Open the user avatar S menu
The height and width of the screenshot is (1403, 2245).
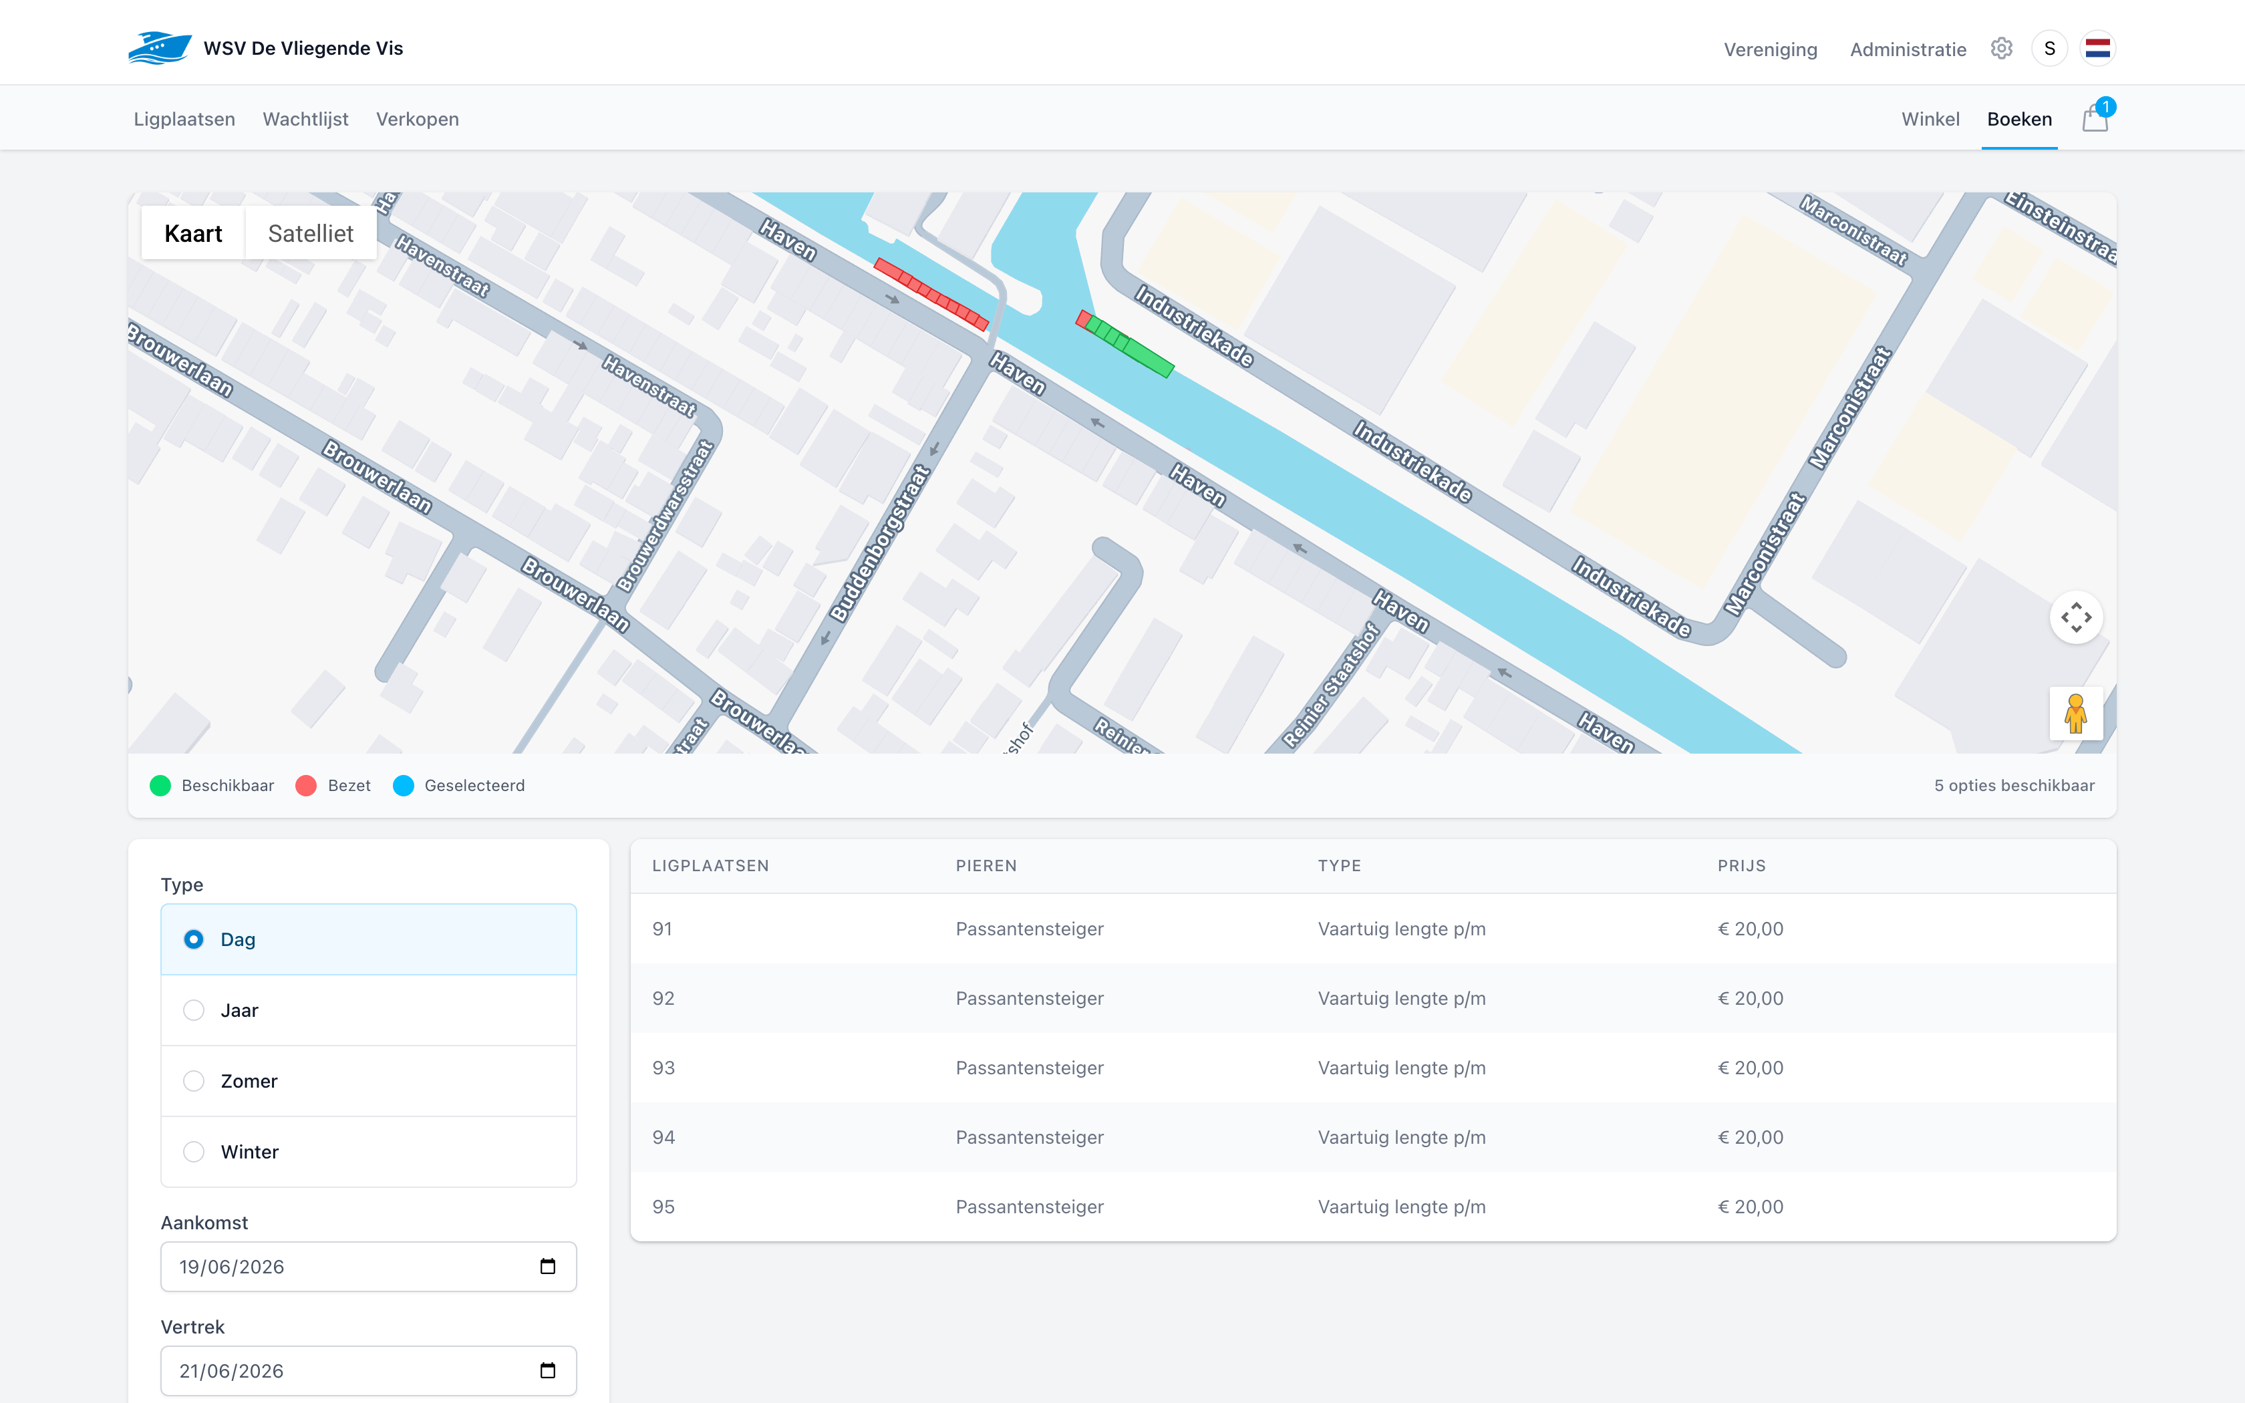click(2049, 48)
